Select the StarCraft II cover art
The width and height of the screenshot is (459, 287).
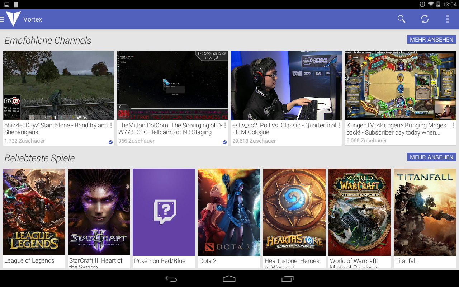pyautogui.click(x=99, y=212)
